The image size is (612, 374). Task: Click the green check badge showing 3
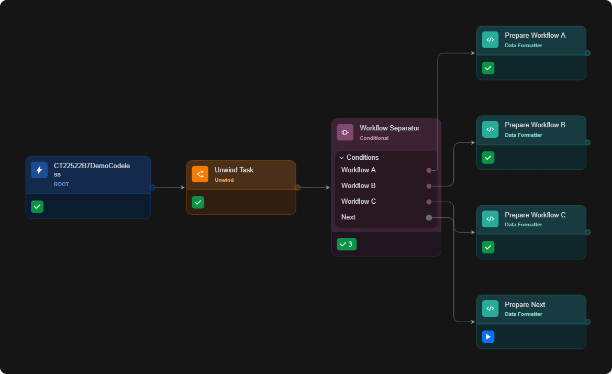(347, 244)
